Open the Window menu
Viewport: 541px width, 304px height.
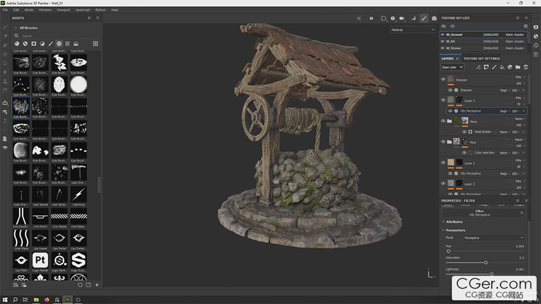pos(45,10)
